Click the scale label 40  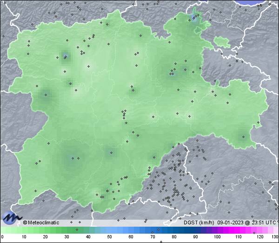pyautogui.click(x=88, y=237)
